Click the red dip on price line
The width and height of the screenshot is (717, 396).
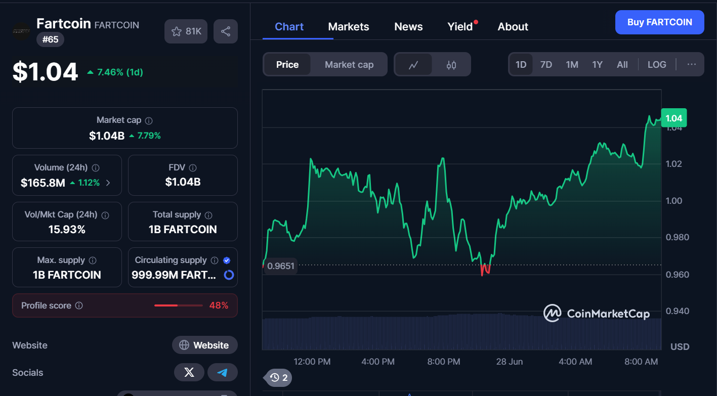485,270
